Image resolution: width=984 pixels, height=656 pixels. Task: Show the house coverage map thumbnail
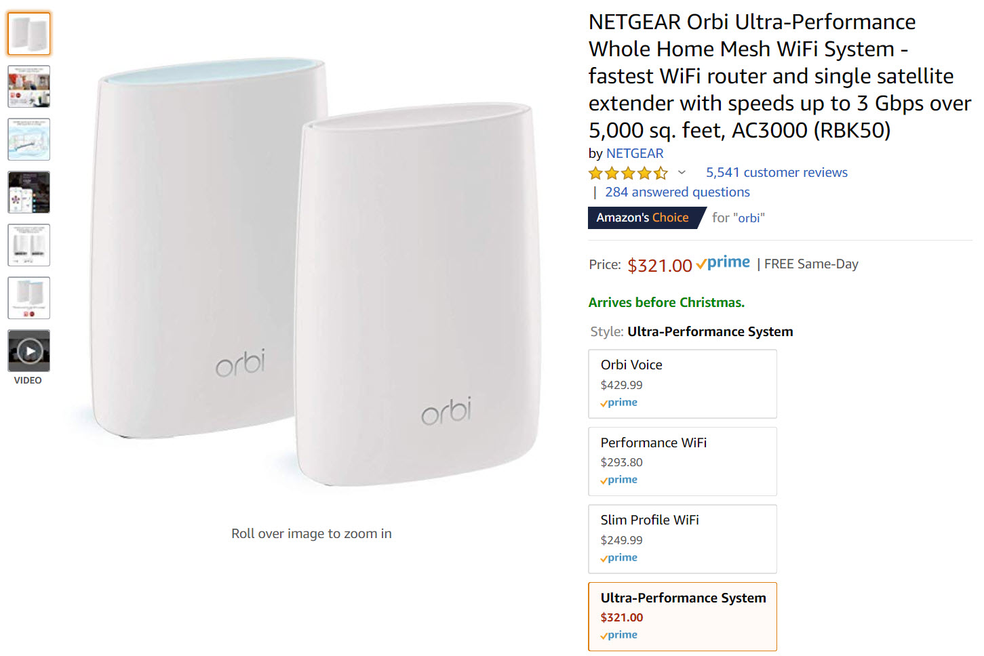[x=28, y=140]
